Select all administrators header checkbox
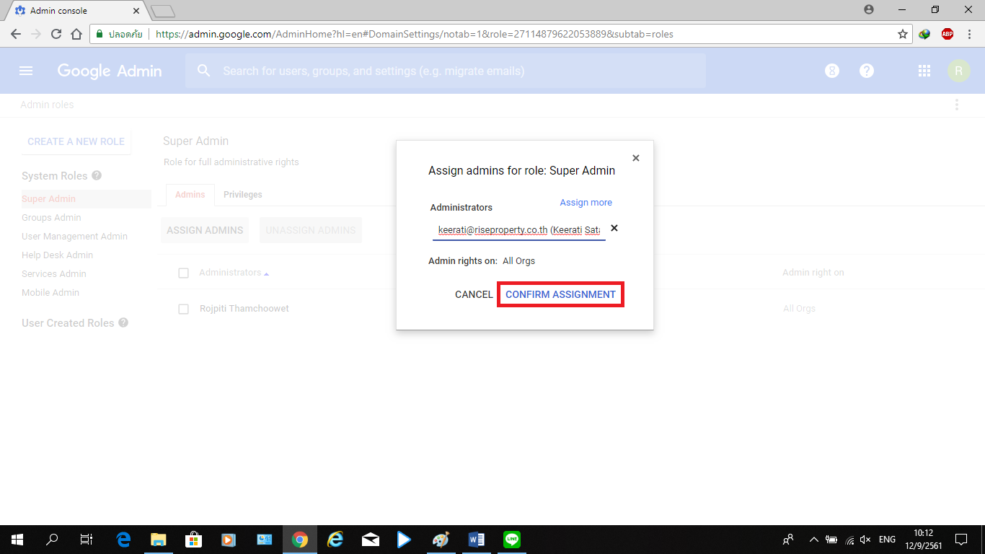 [183, 273]
